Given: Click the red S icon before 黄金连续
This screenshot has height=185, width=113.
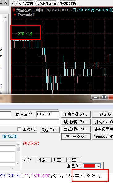Looking at the screenshot, I should click(14, 10).
